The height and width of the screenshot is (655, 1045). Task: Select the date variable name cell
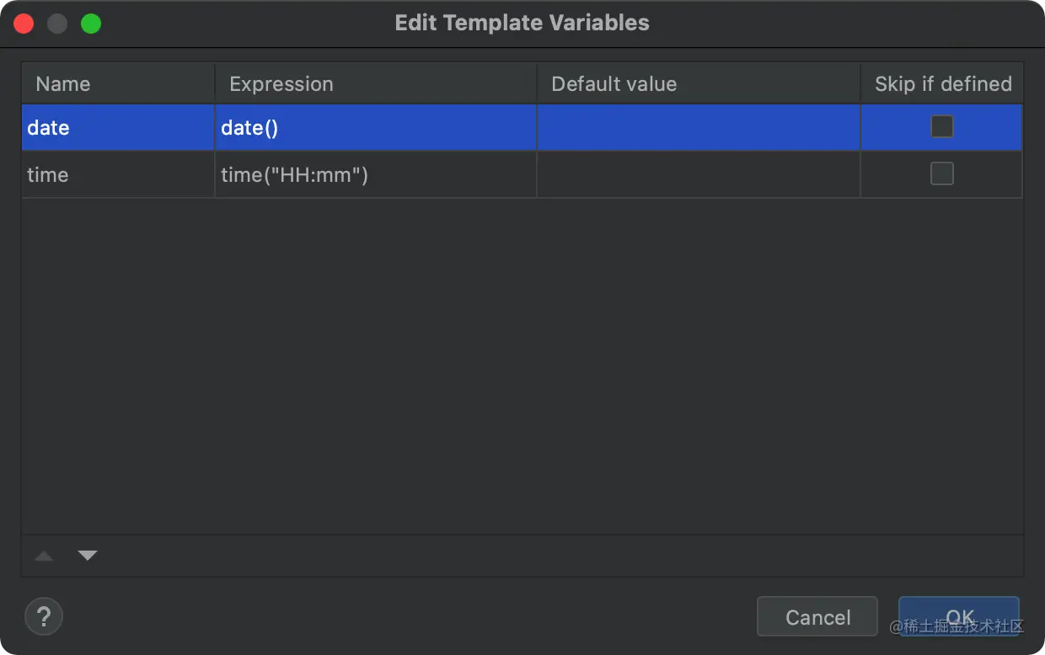pyautogui.click(x=118, y=128)
